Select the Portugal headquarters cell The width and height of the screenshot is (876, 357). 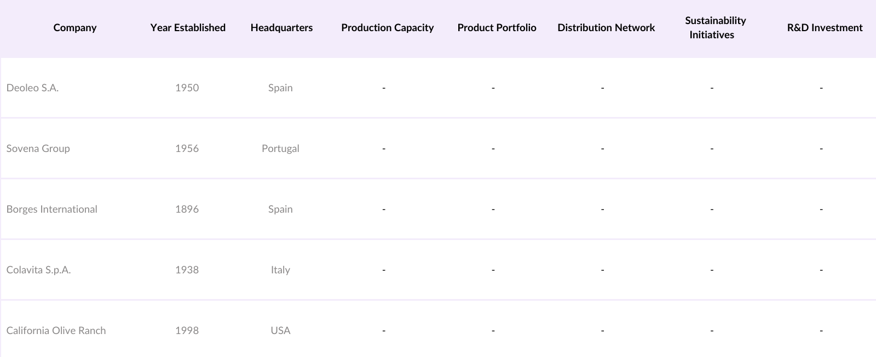[280, 149]
